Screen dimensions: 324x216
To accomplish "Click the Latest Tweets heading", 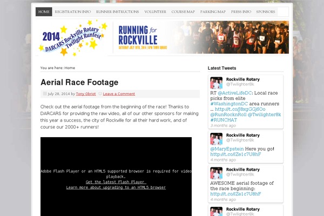I will (222, 68).
